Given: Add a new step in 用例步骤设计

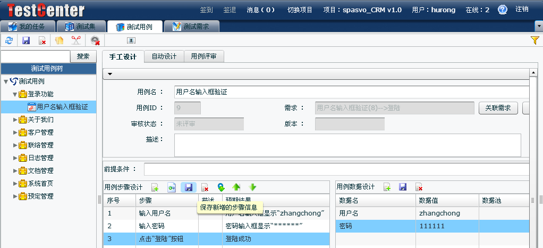Looking at the screenshot, I should (x=155, y=187).
